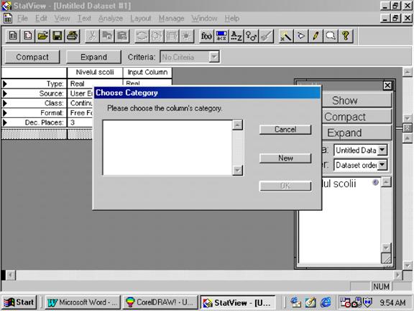Click the StatView document icon in menu bar
Image resolution: width=414 pixels, height=311 pixels.
click(x=8, y=18)
